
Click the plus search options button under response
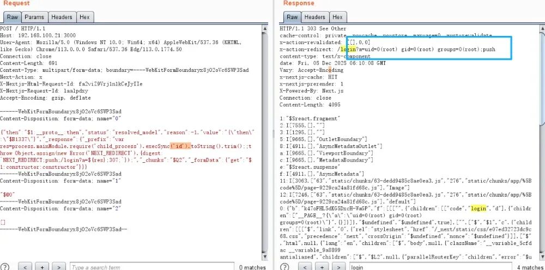[x=322, y=267]
